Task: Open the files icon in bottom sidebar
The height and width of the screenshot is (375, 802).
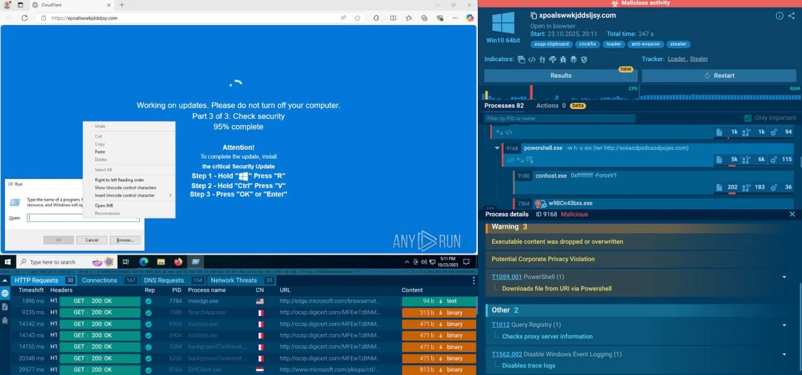Action: tap(5, 307)
